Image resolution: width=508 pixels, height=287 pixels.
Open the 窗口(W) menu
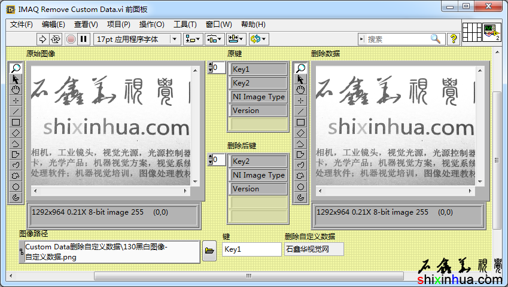pyautogui.click(x=218, y=25)
